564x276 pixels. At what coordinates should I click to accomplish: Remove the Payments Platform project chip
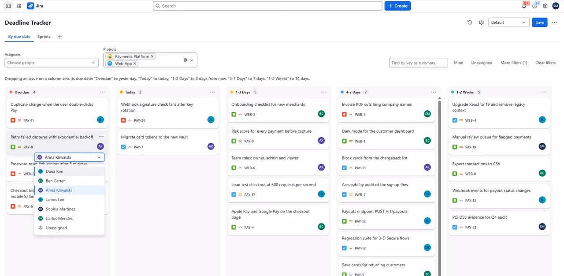coord(152,56)
